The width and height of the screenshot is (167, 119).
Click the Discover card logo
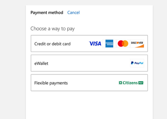(x=137, y=43)
